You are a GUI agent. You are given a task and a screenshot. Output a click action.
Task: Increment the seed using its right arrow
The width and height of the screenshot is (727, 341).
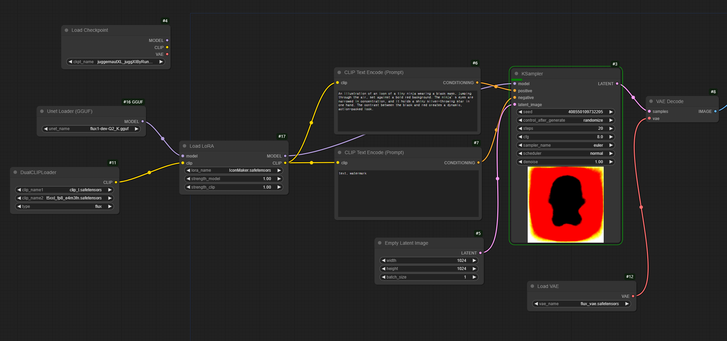(611, 112)
